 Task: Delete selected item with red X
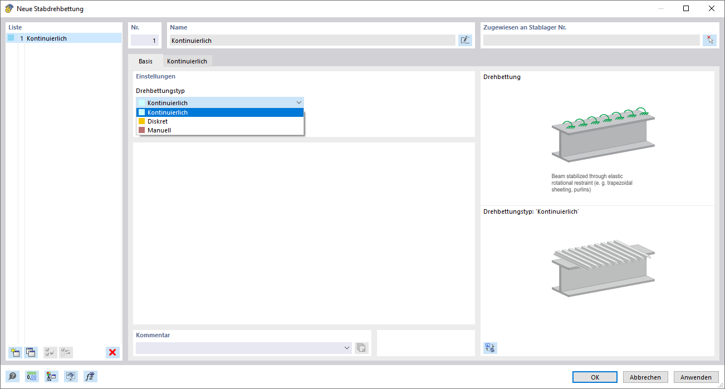(112, 352)
